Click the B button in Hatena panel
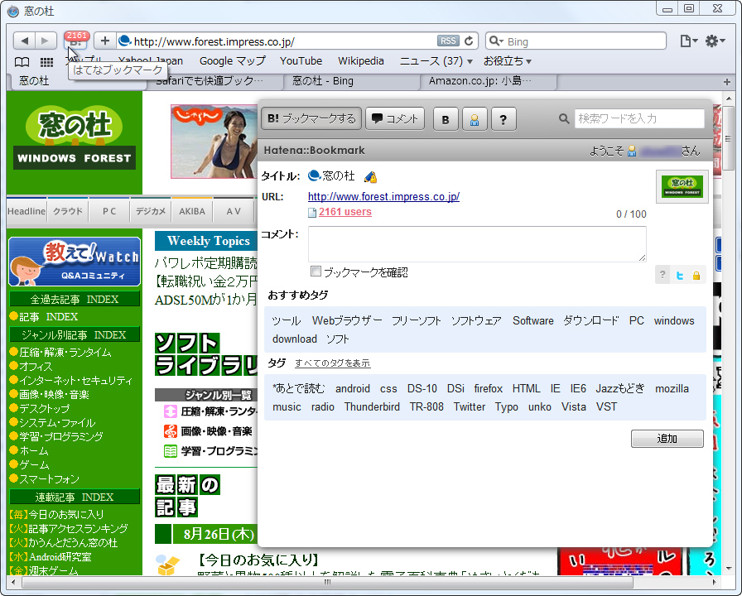742x596 pixels. 446,118
